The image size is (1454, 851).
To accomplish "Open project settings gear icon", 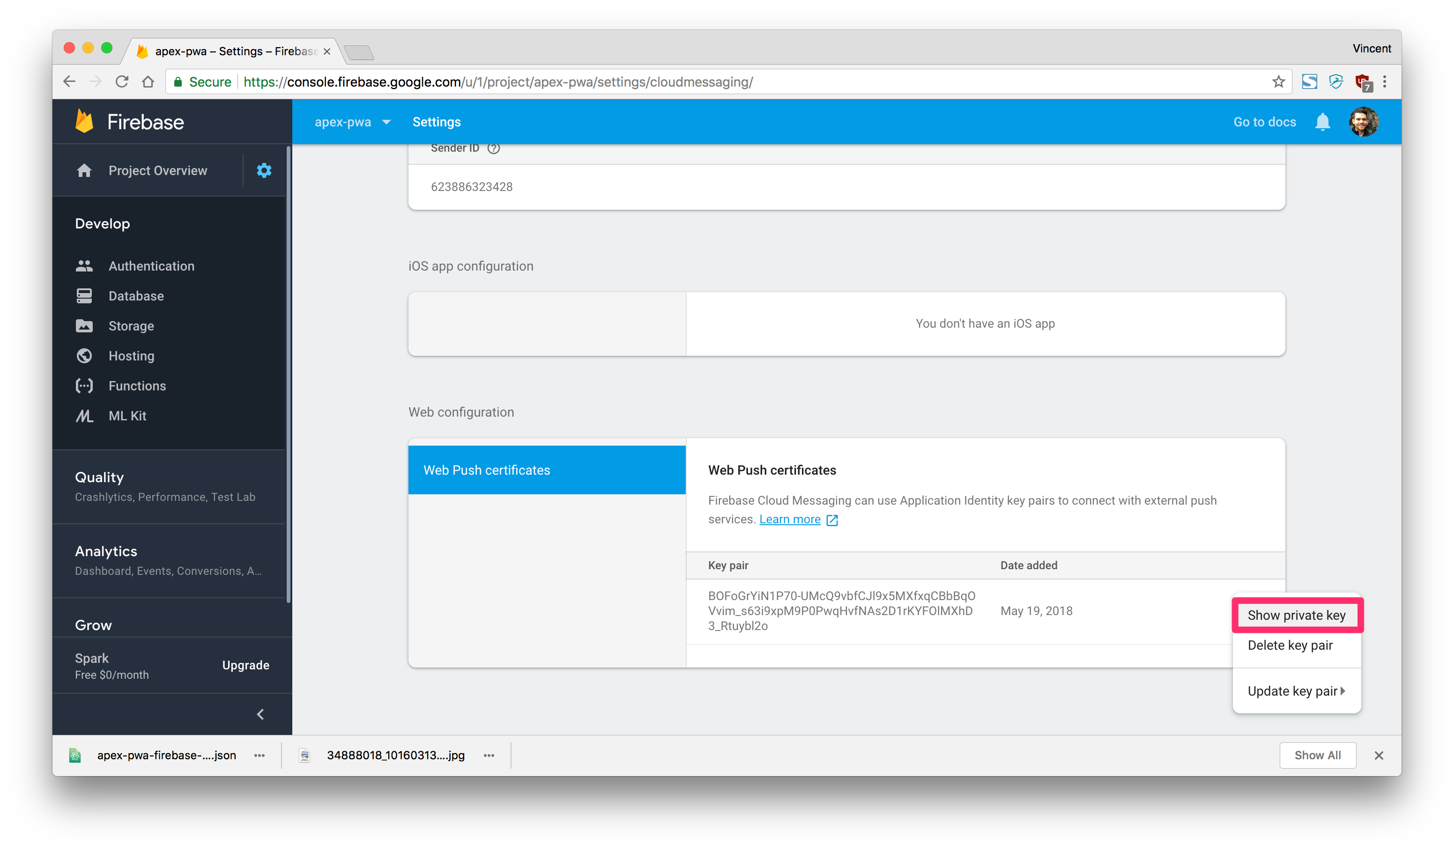I will (x=264, y=171).
